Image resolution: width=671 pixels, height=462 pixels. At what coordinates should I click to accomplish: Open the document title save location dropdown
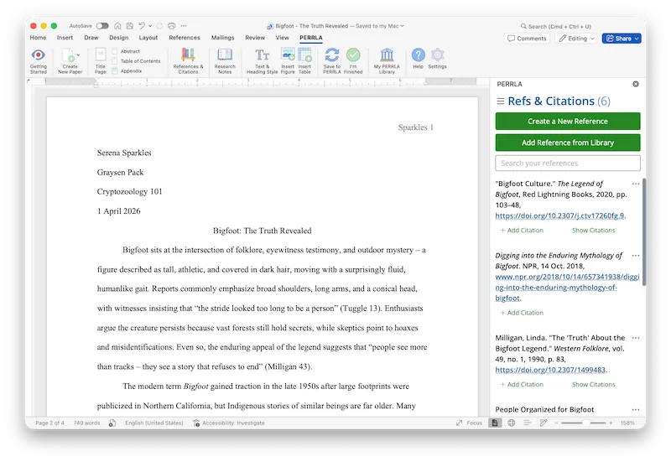coord(402,26)
